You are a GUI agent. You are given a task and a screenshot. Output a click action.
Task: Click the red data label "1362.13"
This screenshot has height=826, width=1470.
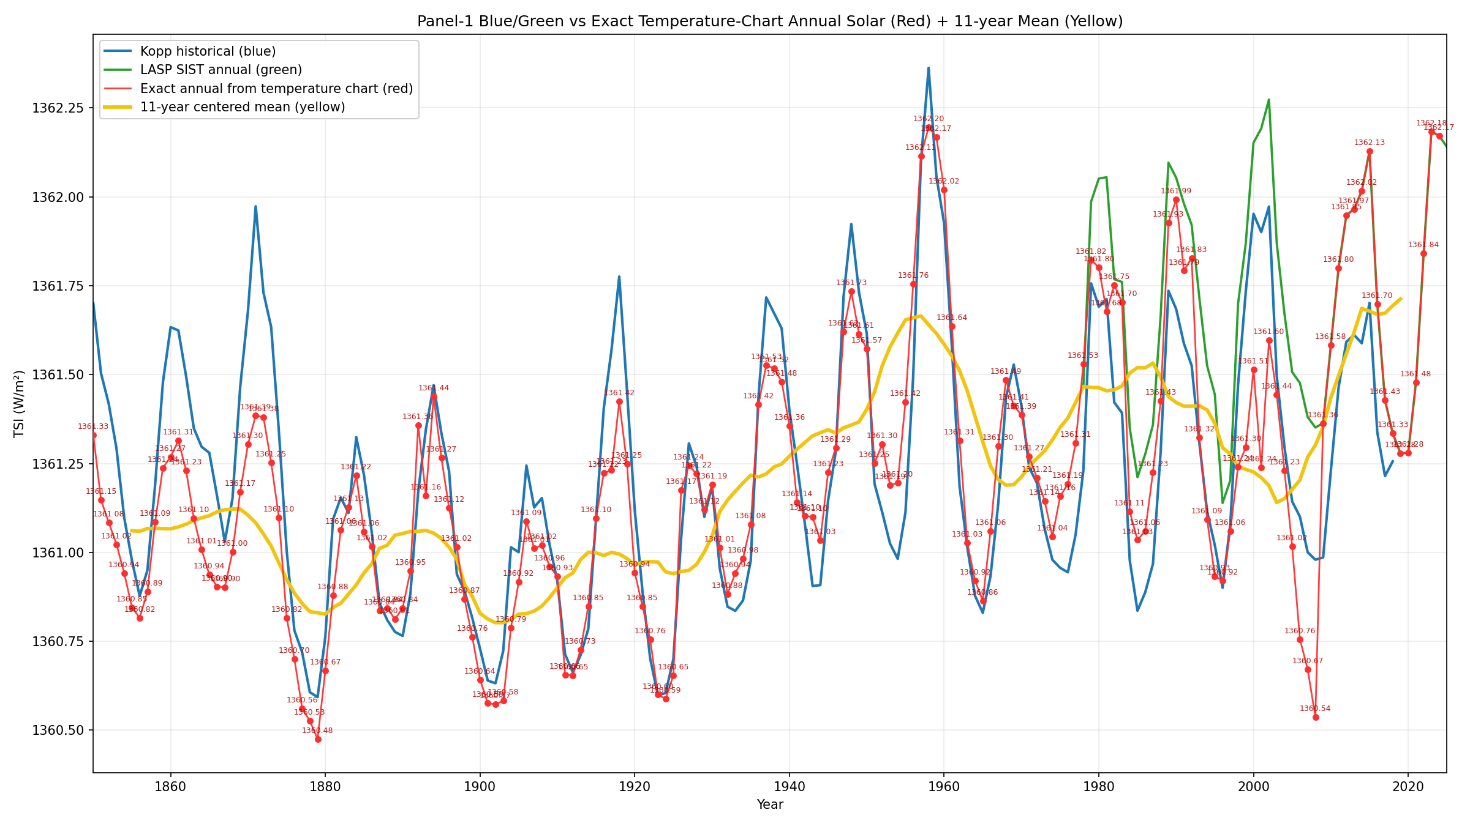[x=1370, y=143]
